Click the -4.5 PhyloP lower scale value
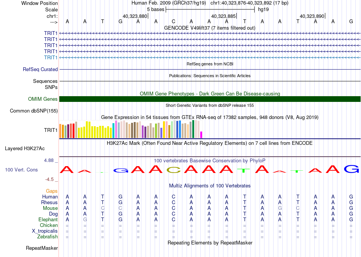The width and height of the screenshot is (361, 257). pyautogui.click(x=49, y=179)
